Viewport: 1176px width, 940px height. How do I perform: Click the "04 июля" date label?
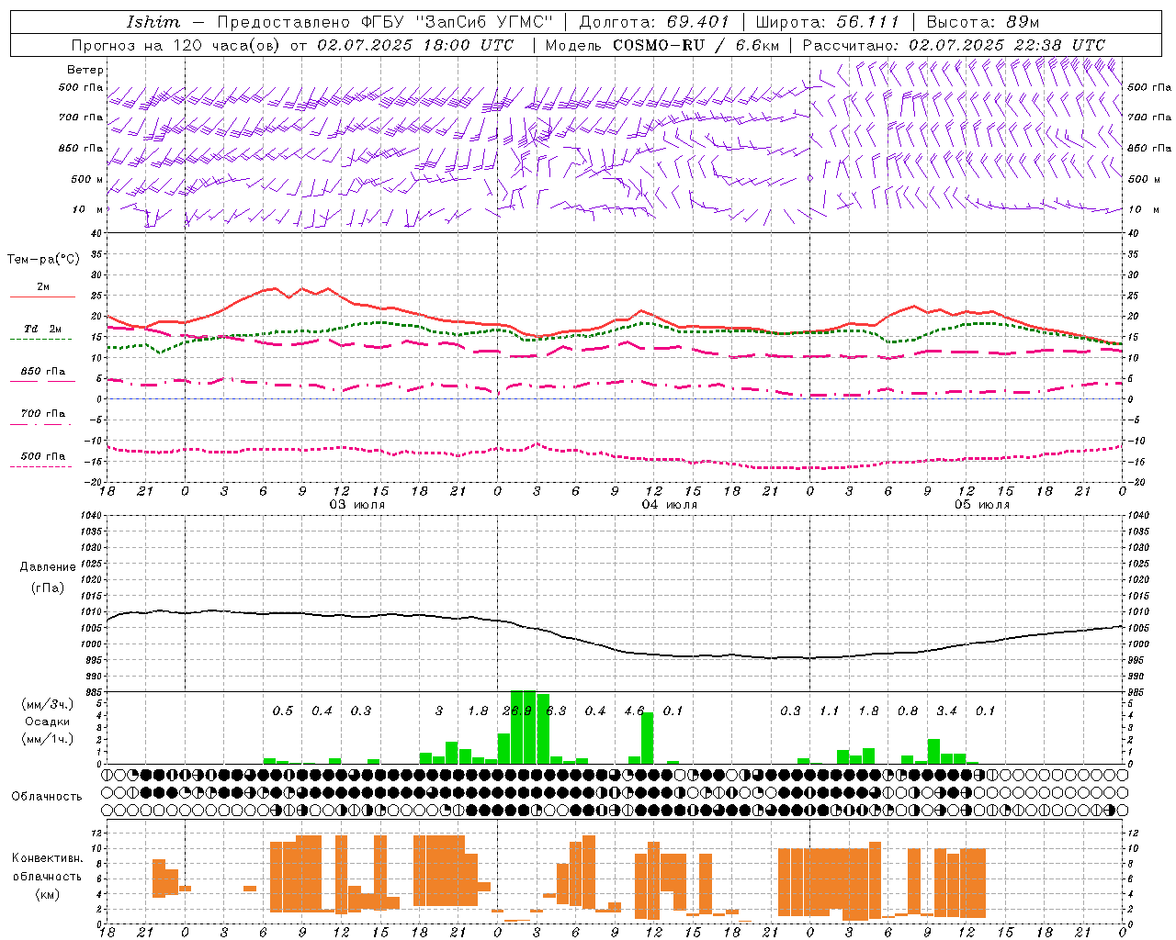pyautogui.click(x=670, y=505)
